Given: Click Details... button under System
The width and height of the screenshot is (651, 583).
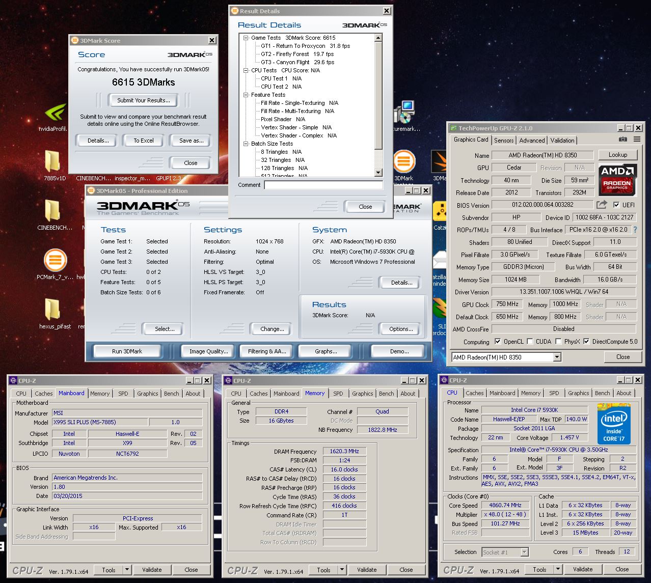Looking at the screenshot, I should tap(401, 283).
